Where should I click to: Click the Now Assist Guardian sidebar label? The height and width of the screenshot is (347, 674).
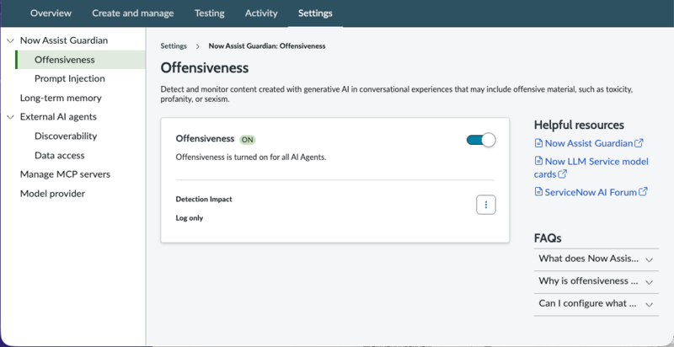pyautogui.click(x=64, y=40)
